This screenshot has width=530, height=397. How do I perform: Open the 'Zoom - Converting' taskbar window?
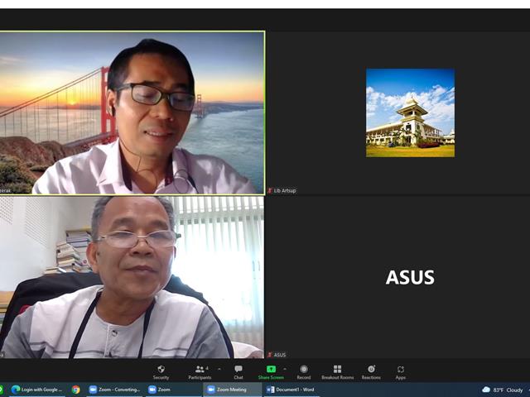click(114, 390)
